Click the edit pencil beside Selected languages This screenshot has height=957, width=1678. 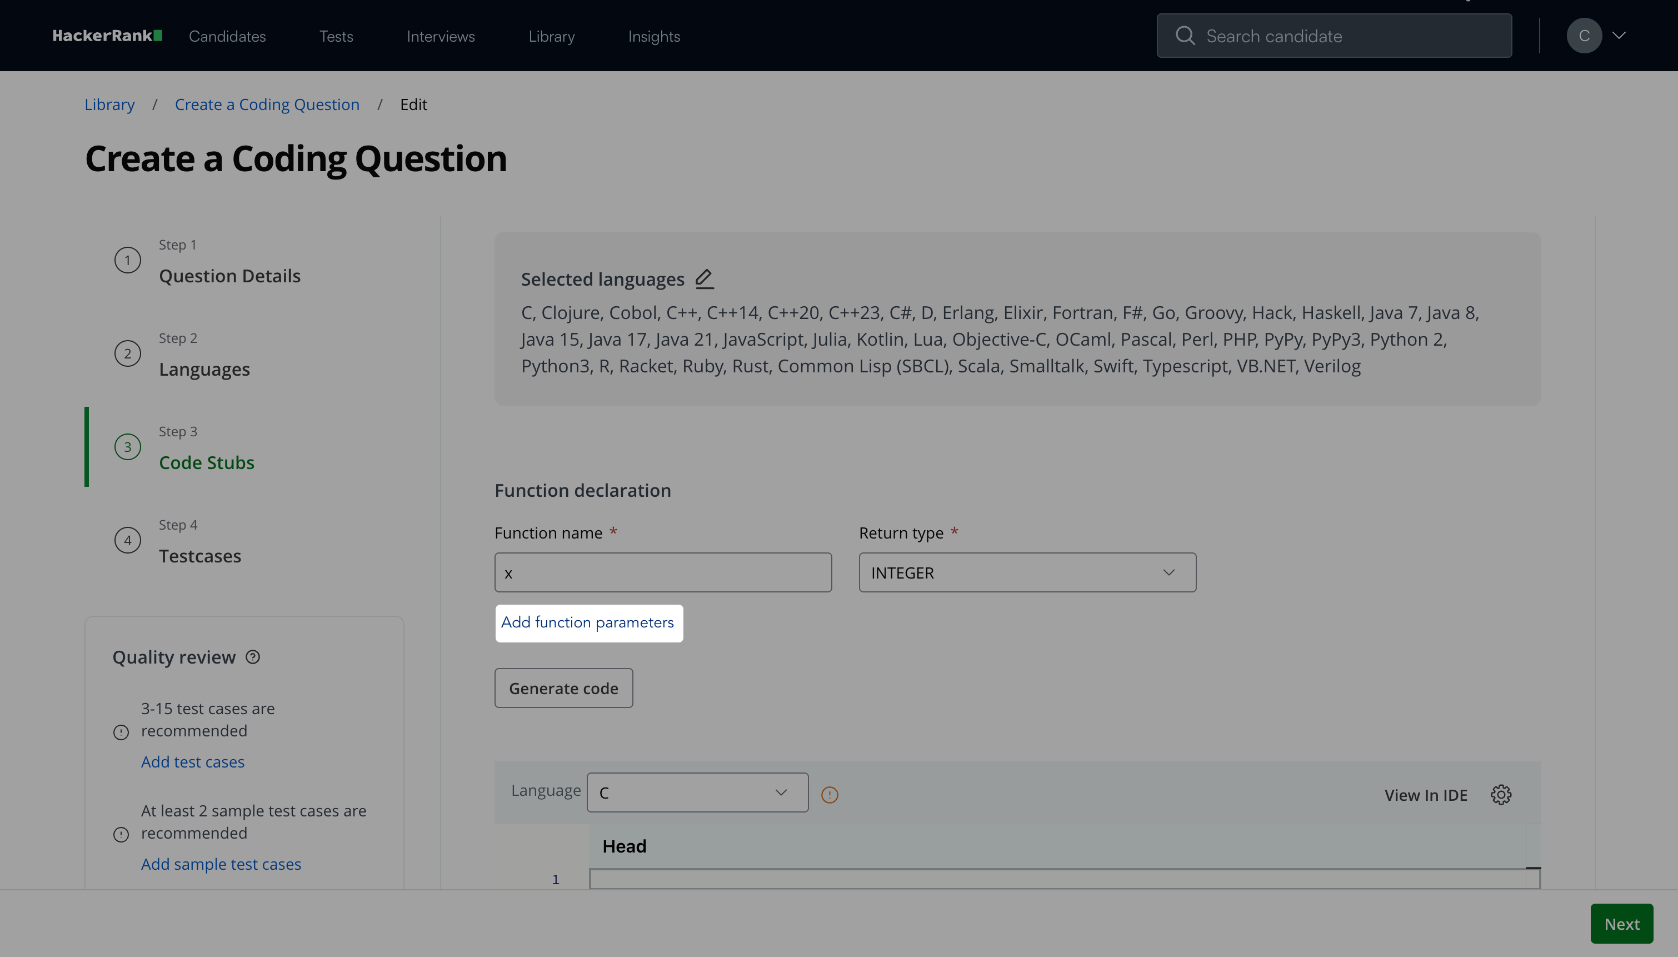tap(705, 278)
